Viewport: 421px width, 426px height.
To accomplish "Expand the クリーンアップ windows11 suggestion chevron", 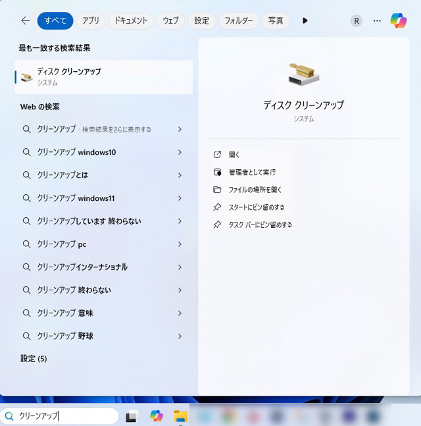I will click(180, 198).
